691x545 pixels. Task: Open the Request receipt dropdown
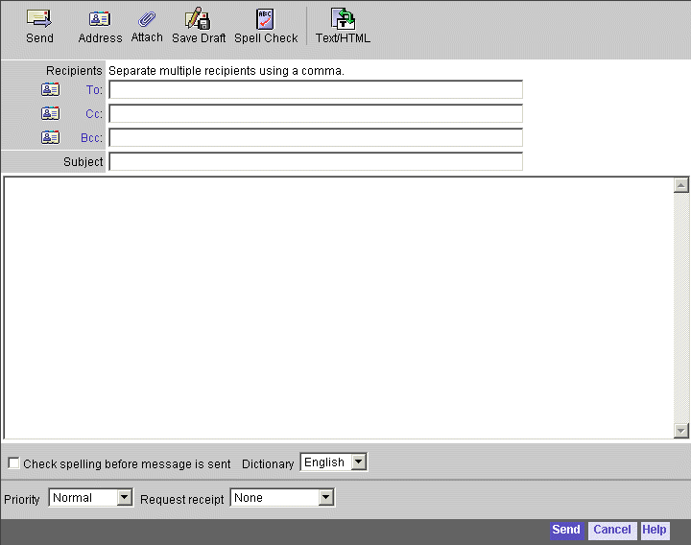click(282, 498)
